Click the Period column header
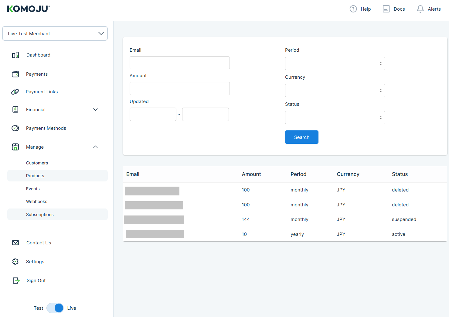This screenshot has width=449, height=317. [x=298, y=174]
